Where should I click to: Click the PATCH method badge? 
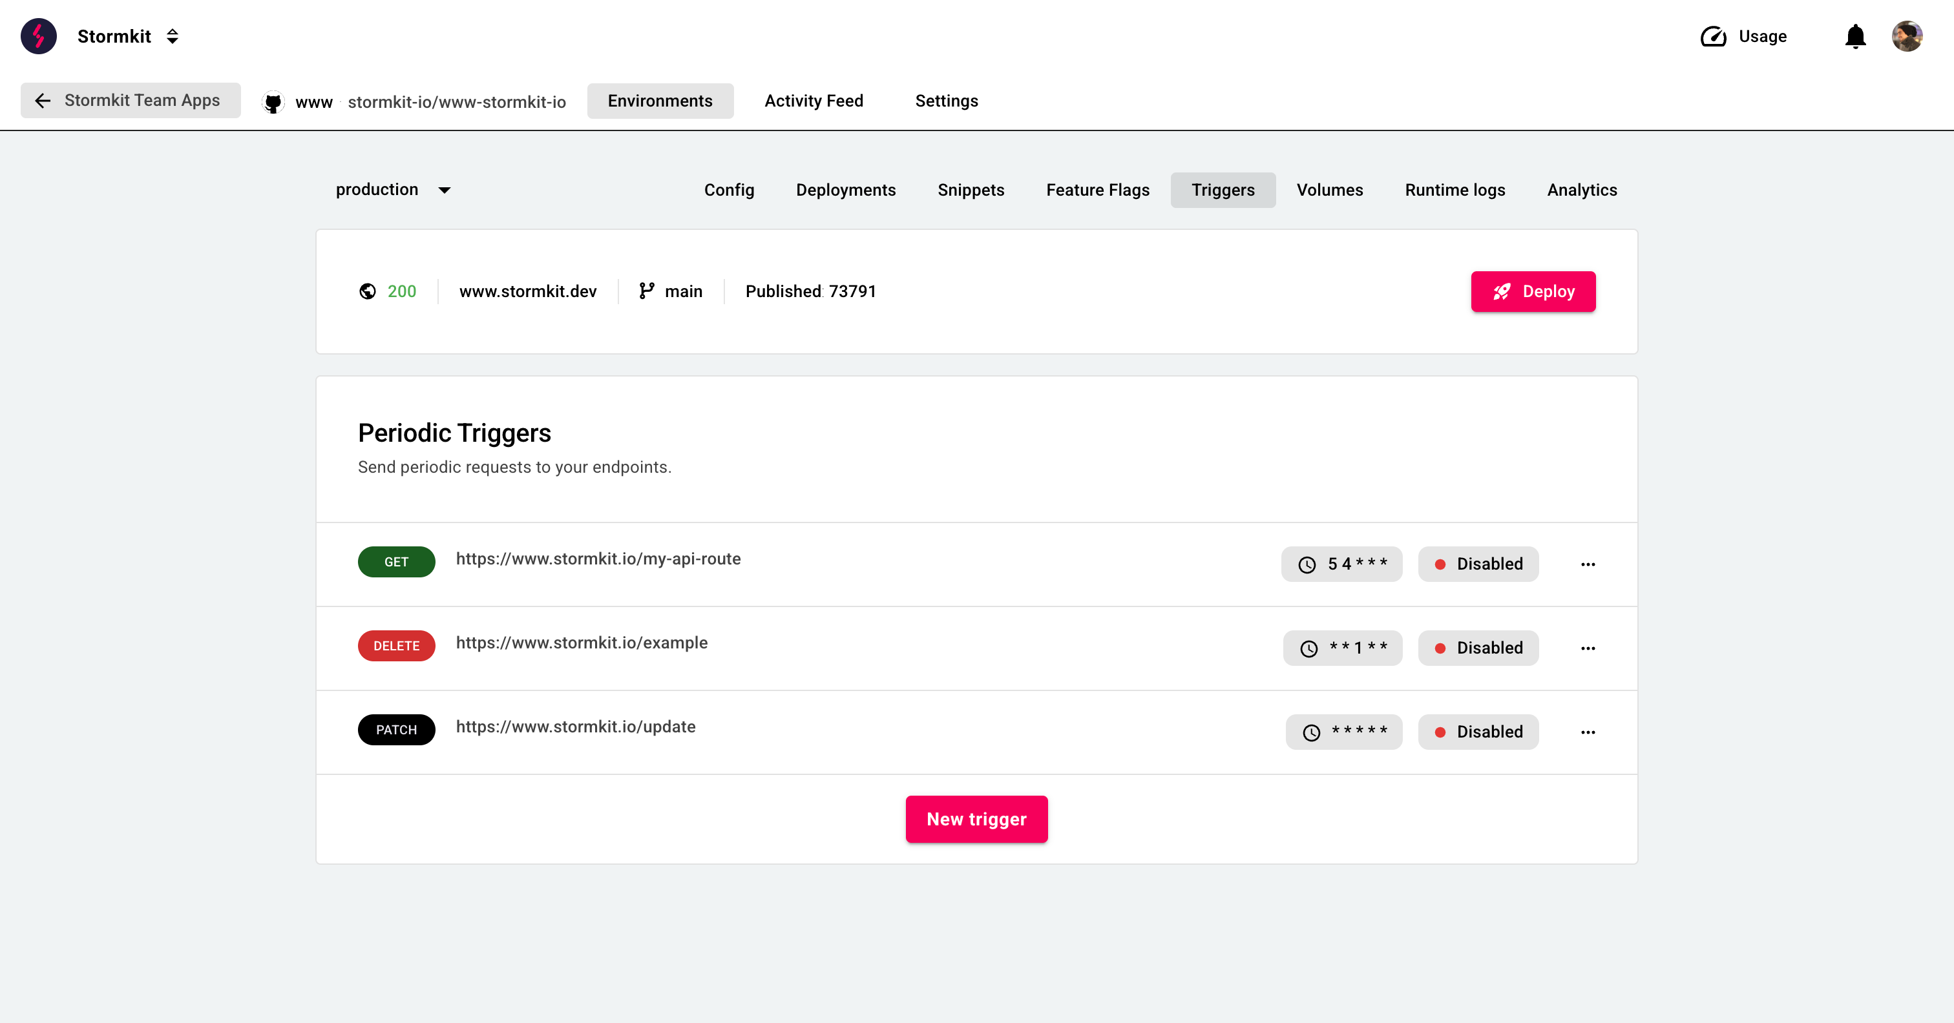[x=396, y=730]
